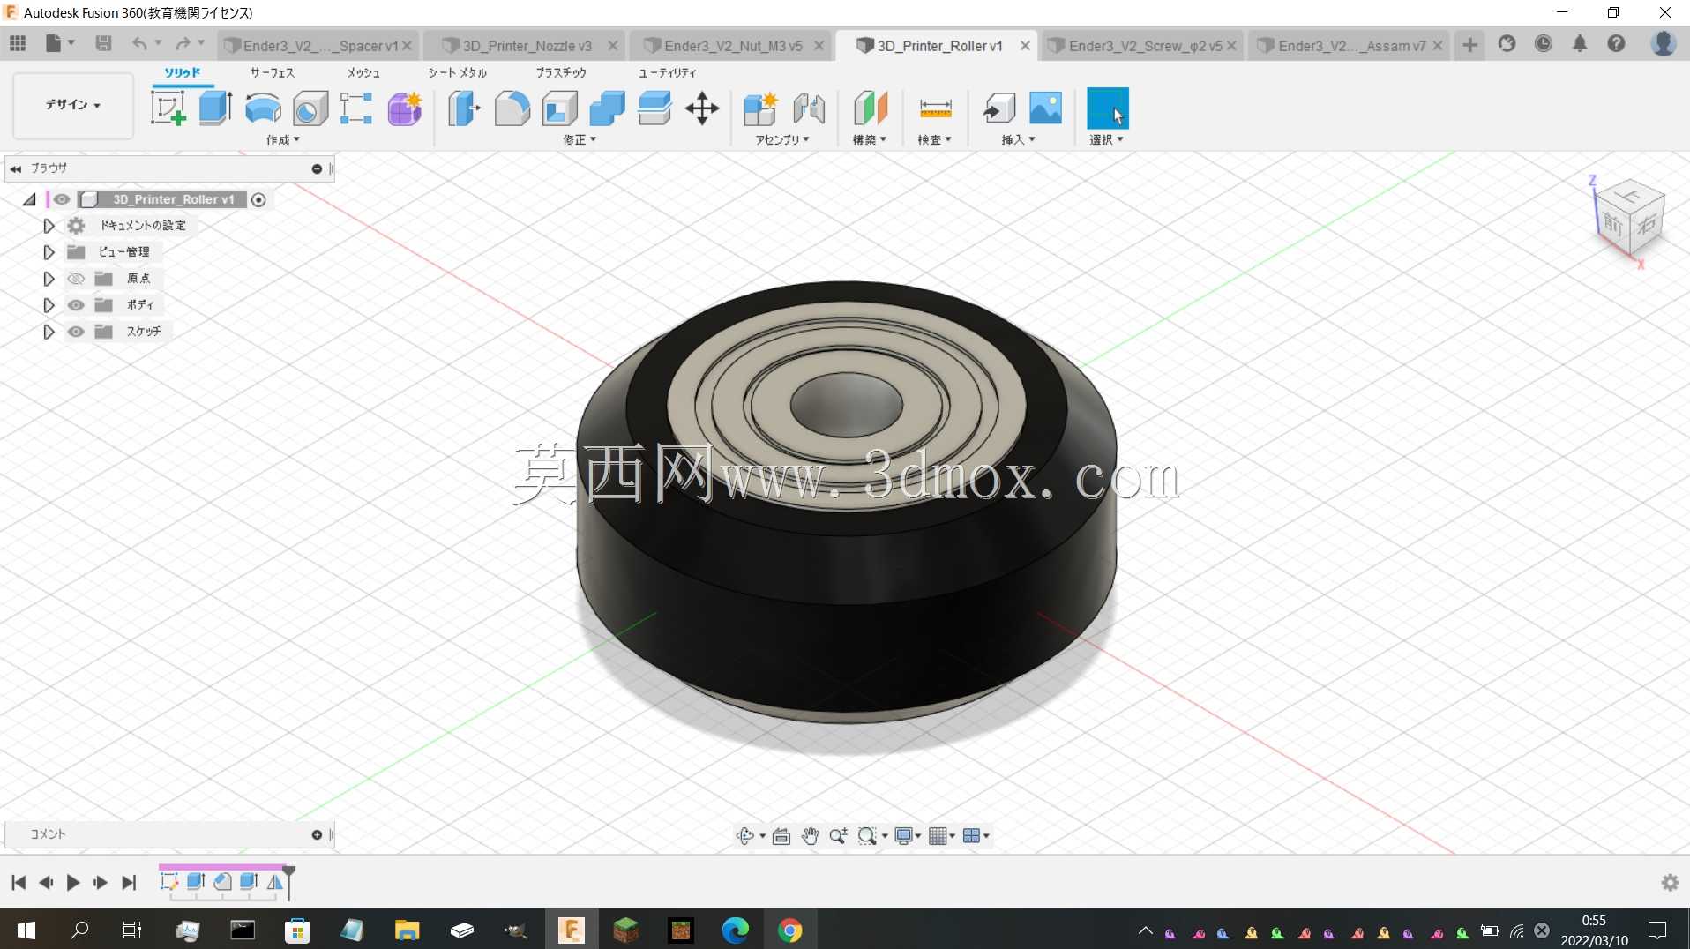Jump to the timeline end
The image size is (1690, 949).
pyautogui.click(x=129, y=882)
